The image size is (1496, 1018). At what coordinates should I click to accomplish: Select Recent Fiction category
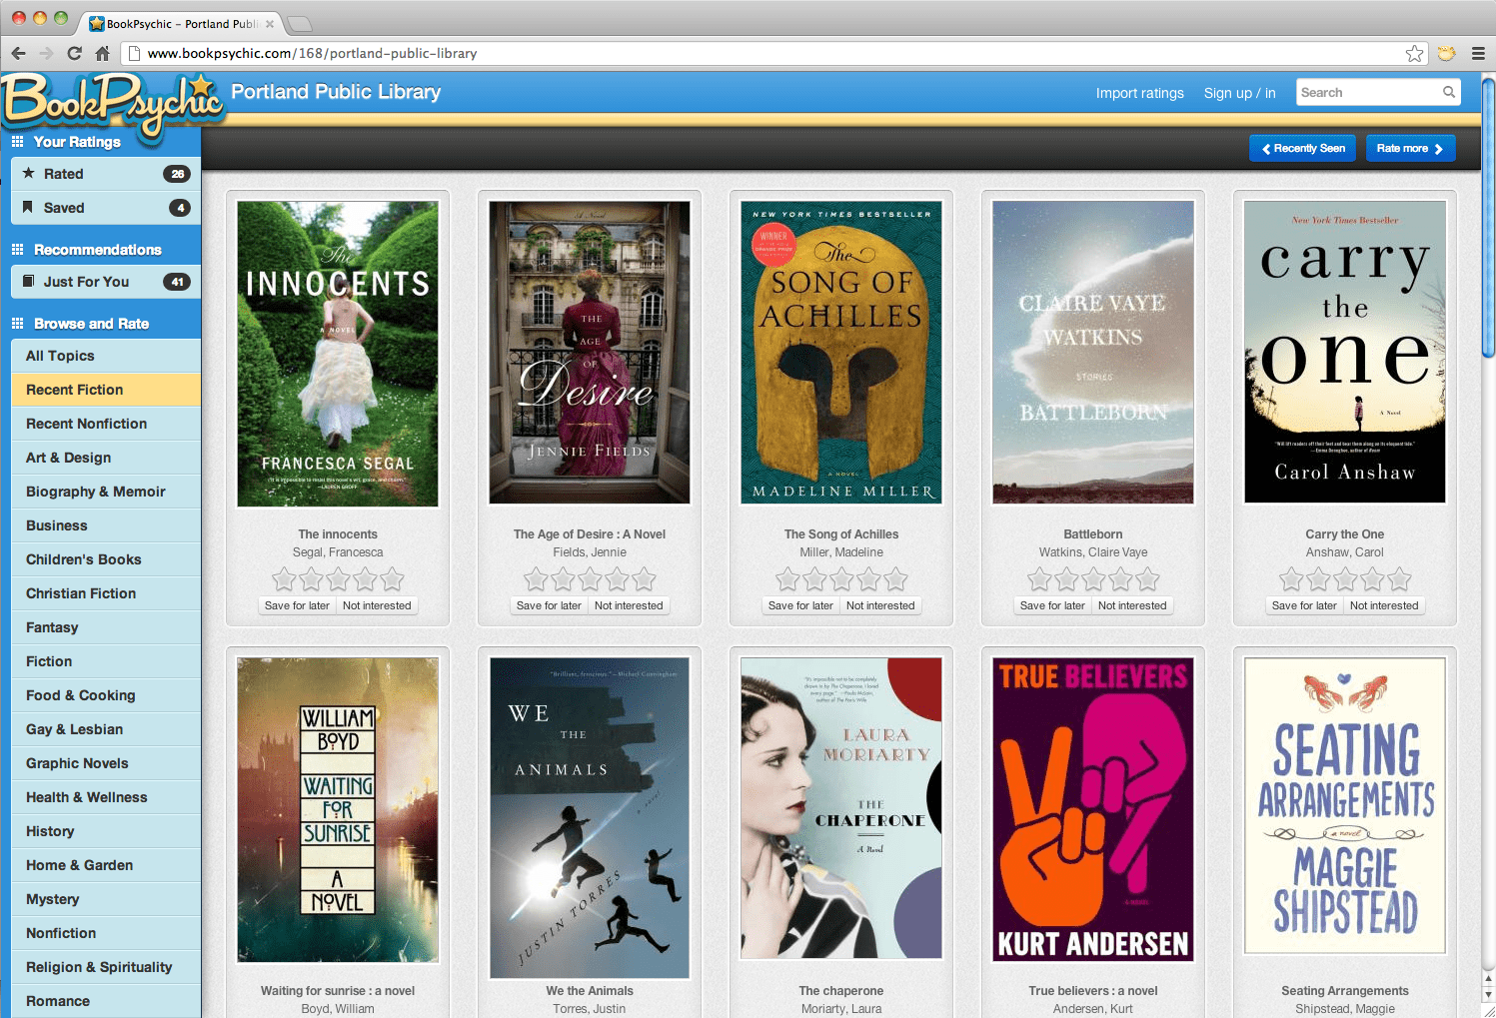(106, 390)
